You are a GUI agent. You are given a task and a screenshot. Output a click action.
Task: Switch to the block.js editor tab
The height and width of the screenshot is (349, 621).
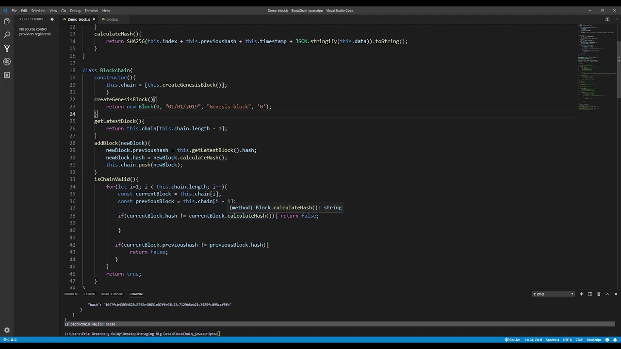point(112,19)
